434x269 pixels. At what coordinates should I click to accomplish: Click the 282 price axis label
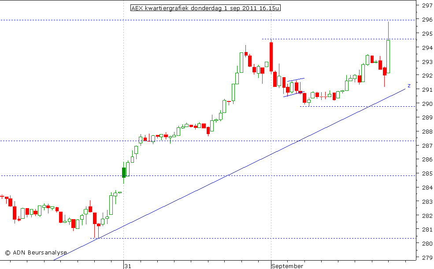point(427,215)
